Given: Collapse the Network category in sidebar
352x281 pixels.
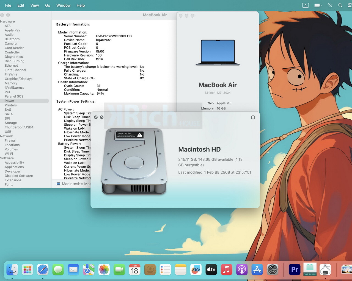Looking at the screenshot, I should point(7,136).
